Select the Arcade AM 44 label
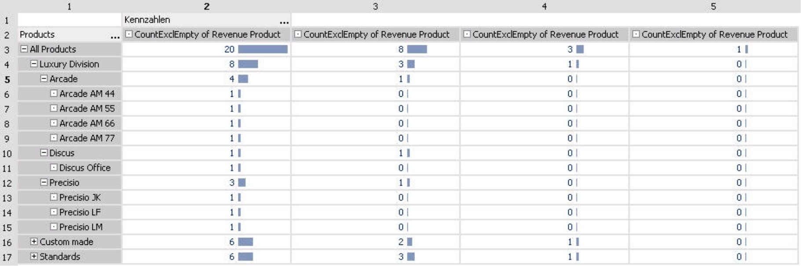The height and width of the screenshot is (266, 801). [87, 93]
